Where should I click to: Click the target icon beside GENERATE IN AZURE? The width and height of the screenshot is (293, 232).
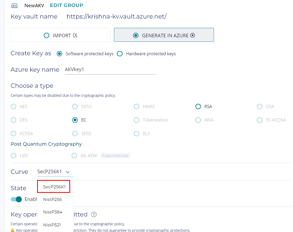point(192,35)
